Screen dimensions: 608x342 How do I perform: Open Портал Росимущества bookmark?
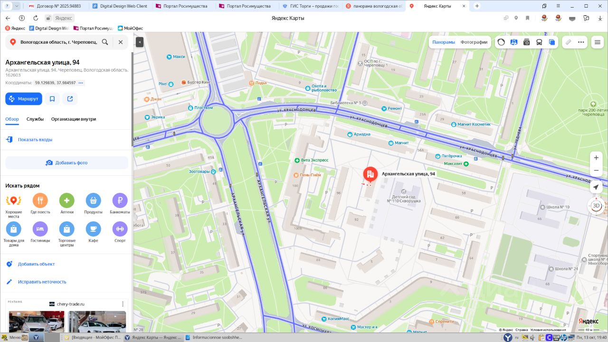(93, 28)
